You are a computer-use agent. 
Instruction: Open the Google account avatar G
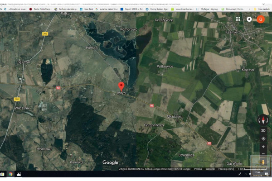[261, 19]
